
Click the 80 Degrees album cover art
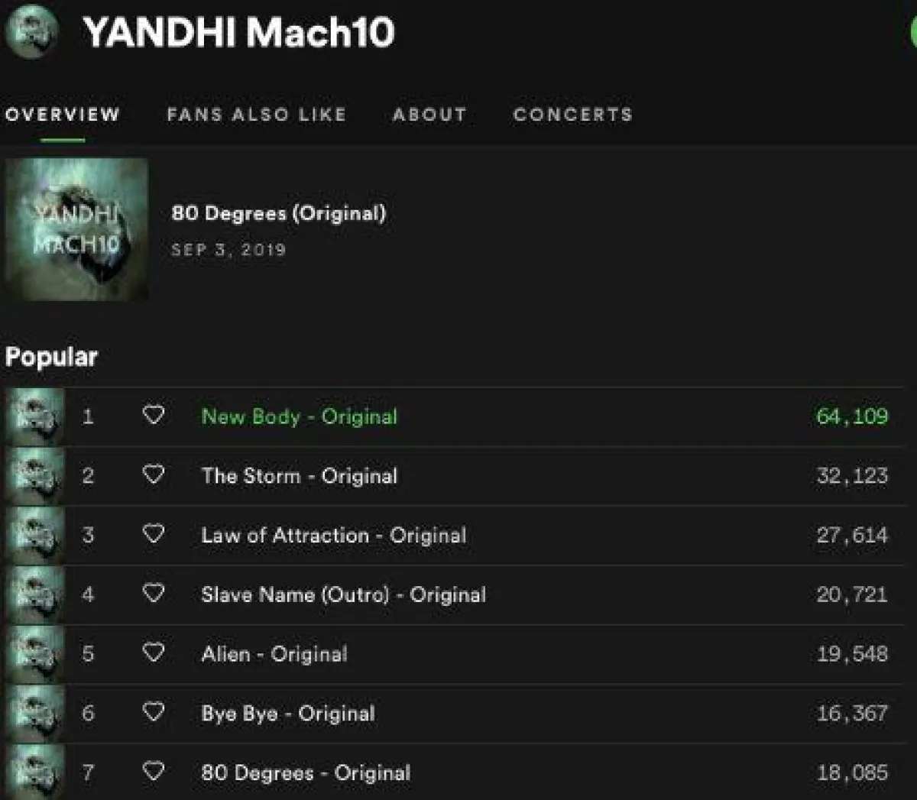pyautogui.click(x=76, y=229)
